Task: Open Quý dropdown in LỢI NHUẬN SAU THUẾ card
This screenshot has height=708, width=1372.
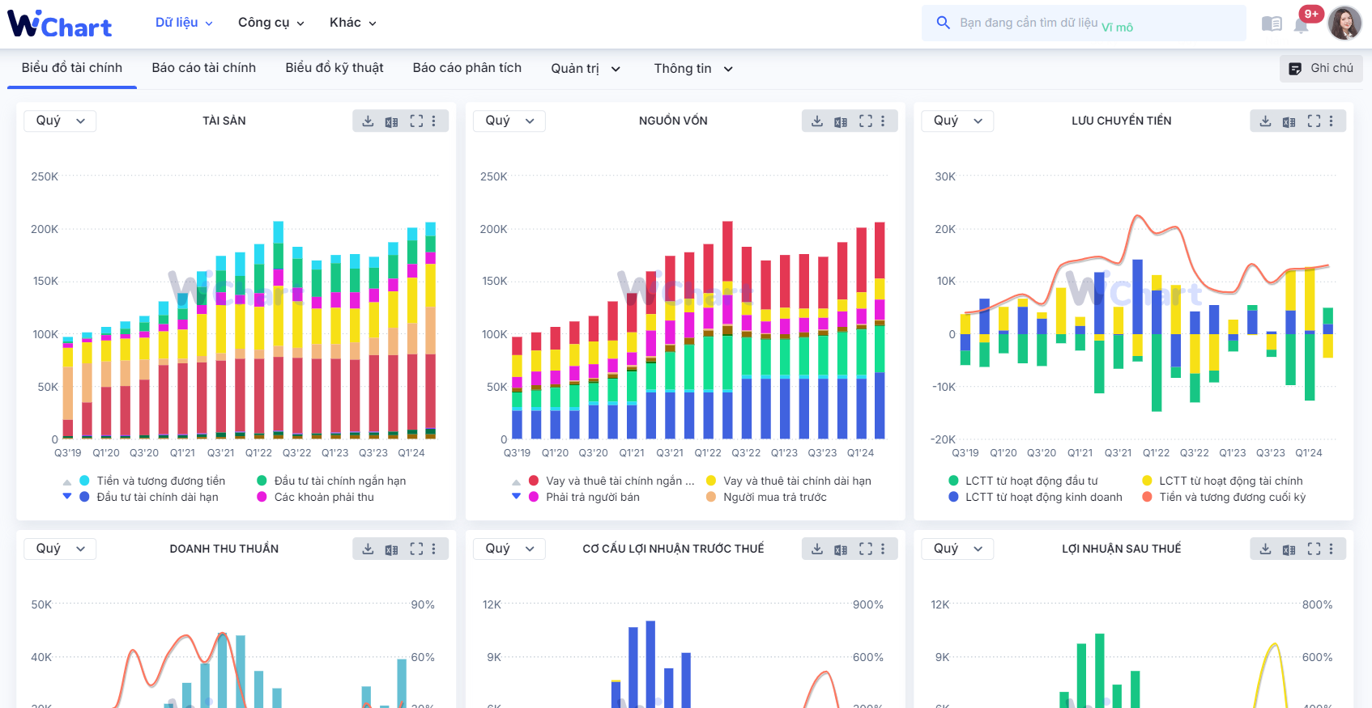Action: [x=957, y=549]
